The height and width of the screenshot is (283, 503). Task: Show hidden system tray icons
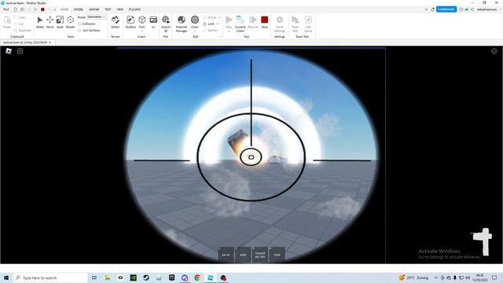click(436, 277)
